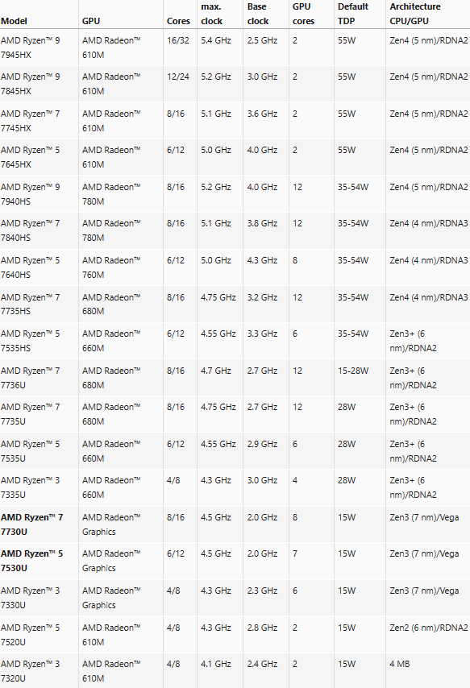Image resolution: width=470 pixels, height=688 pixels.
Task: Click the 16/32 cores value
Action: click(x=178, y=40)
